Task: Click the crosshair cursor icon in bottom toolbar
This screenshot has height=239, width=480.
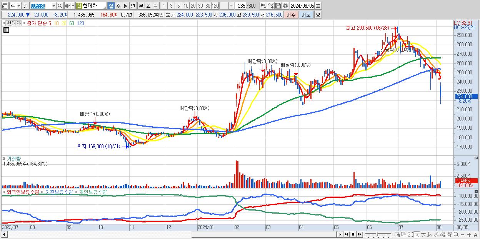Action: click(417, 235)
